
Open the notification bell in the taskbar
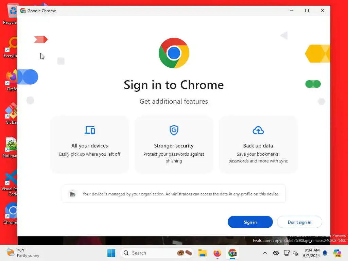click(325, 253)
